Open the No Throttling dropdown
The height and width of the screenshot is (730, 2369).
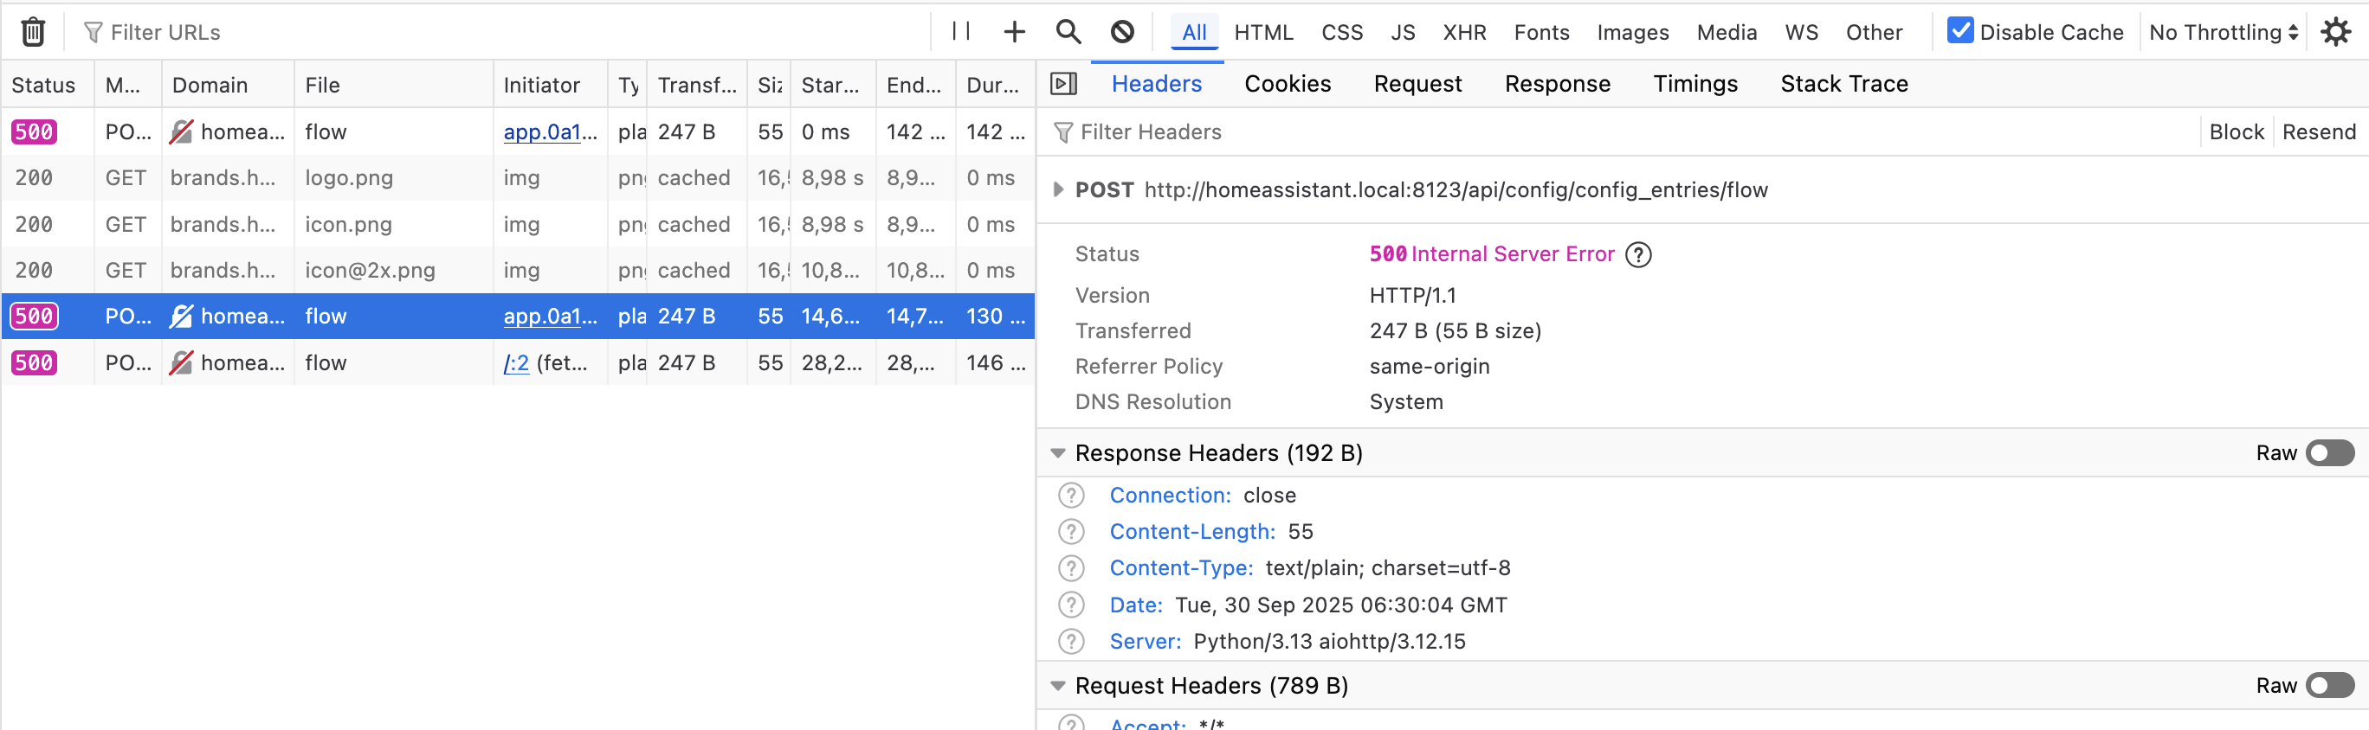[x=2223, y=32]
